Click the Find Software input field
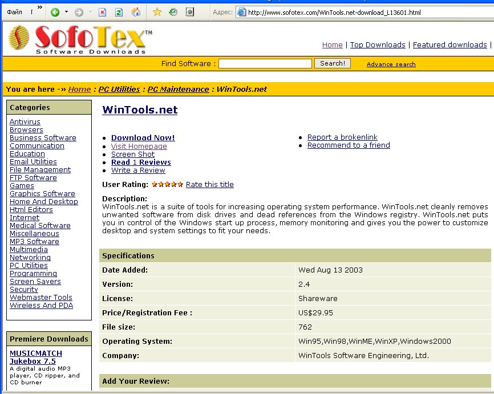The image size is (494, 394). (x=265, y=64)
